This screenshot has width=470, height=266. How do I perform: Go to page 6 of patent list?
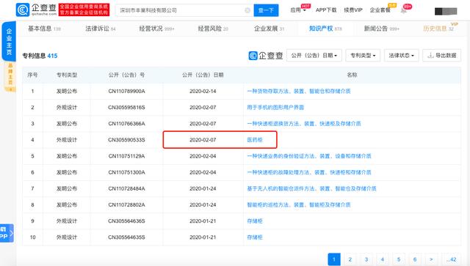(415, 259)
